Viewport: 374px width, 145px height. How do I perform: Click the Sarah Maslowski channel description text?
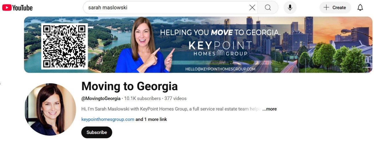point(172,109)
